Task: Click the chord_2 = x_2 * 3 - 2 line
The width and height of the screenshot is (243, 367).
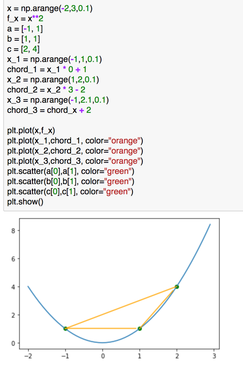Action: pyautogui.click(x=46, y=89)
